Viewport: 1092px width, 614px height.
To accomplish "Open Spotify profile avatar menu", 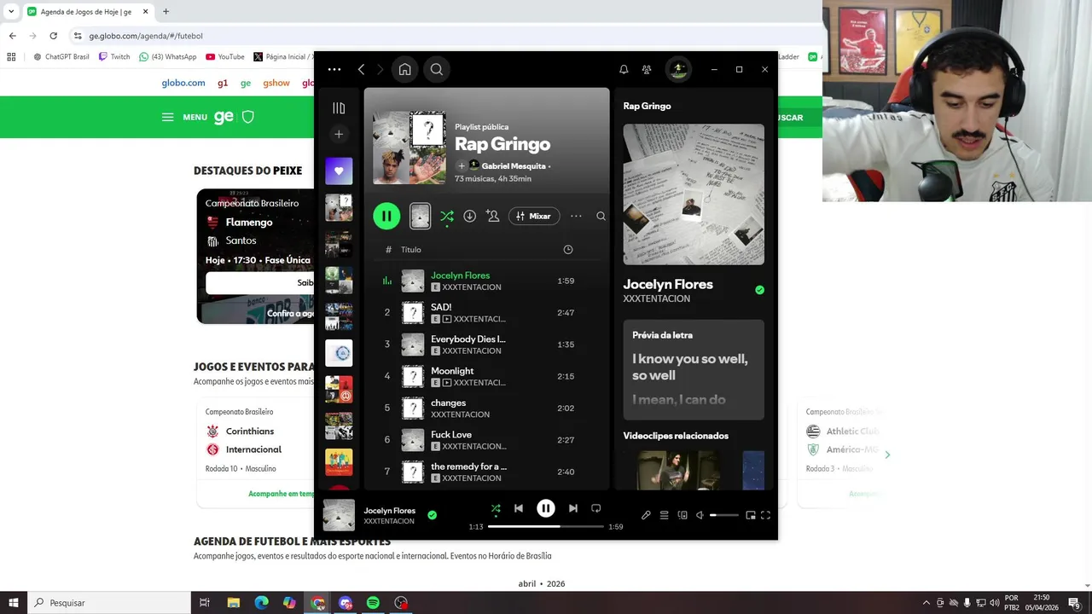I will click(678, 70).
